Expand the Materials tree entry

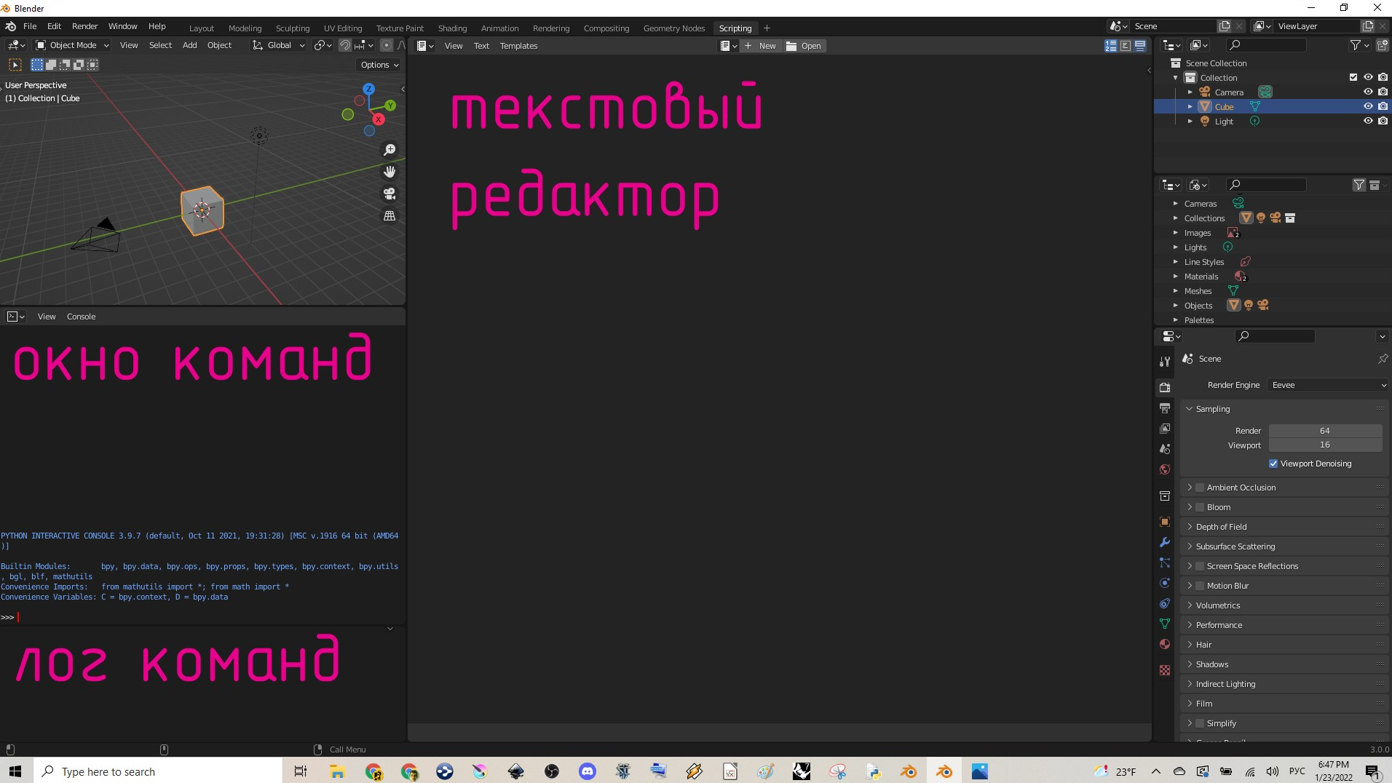[x=1175, y=277]
